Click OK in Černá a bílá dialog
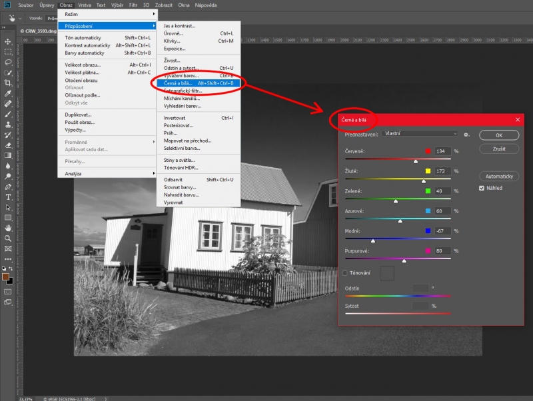Image resolution: width=533 pixels, height=401 pixels. pyautogui.click(x=498, y=135)
